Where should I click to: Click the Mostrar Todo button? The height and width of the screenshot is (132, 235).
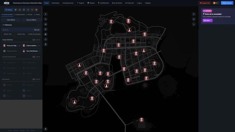click(8, 34)
